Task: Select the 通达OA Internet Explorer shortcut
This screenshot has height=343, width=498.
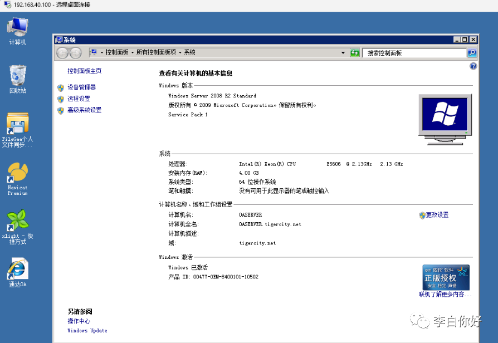Action: pos(18,272)
